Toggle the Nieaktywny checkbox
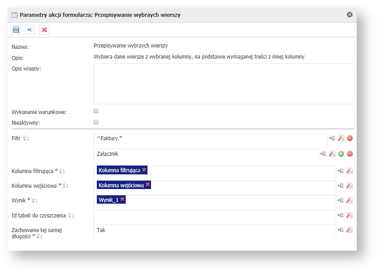 96,122
